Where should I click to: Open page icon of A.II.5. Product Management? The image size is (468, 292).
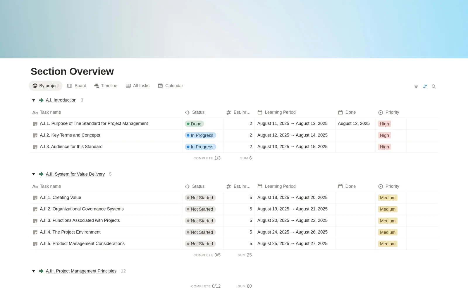[35, 244]
